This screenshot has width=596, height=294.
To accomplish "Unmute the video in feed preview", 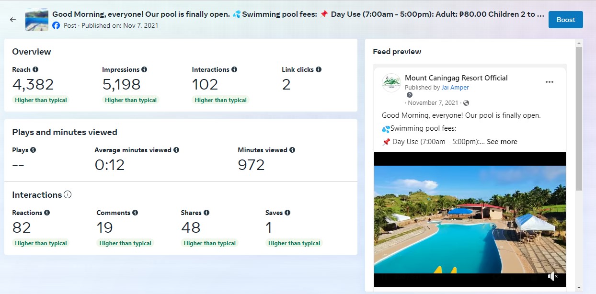I will [552, 276].
